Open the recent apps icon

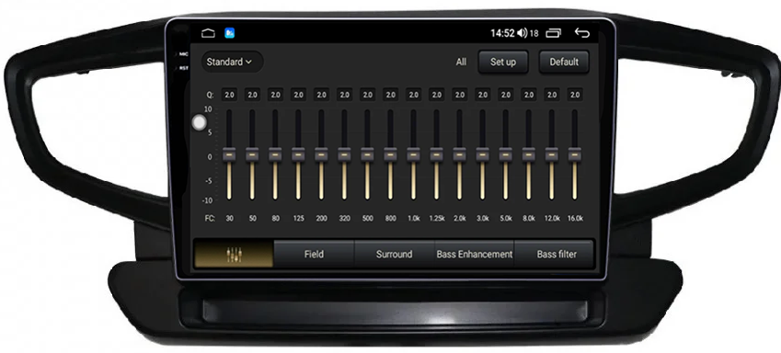554,33
